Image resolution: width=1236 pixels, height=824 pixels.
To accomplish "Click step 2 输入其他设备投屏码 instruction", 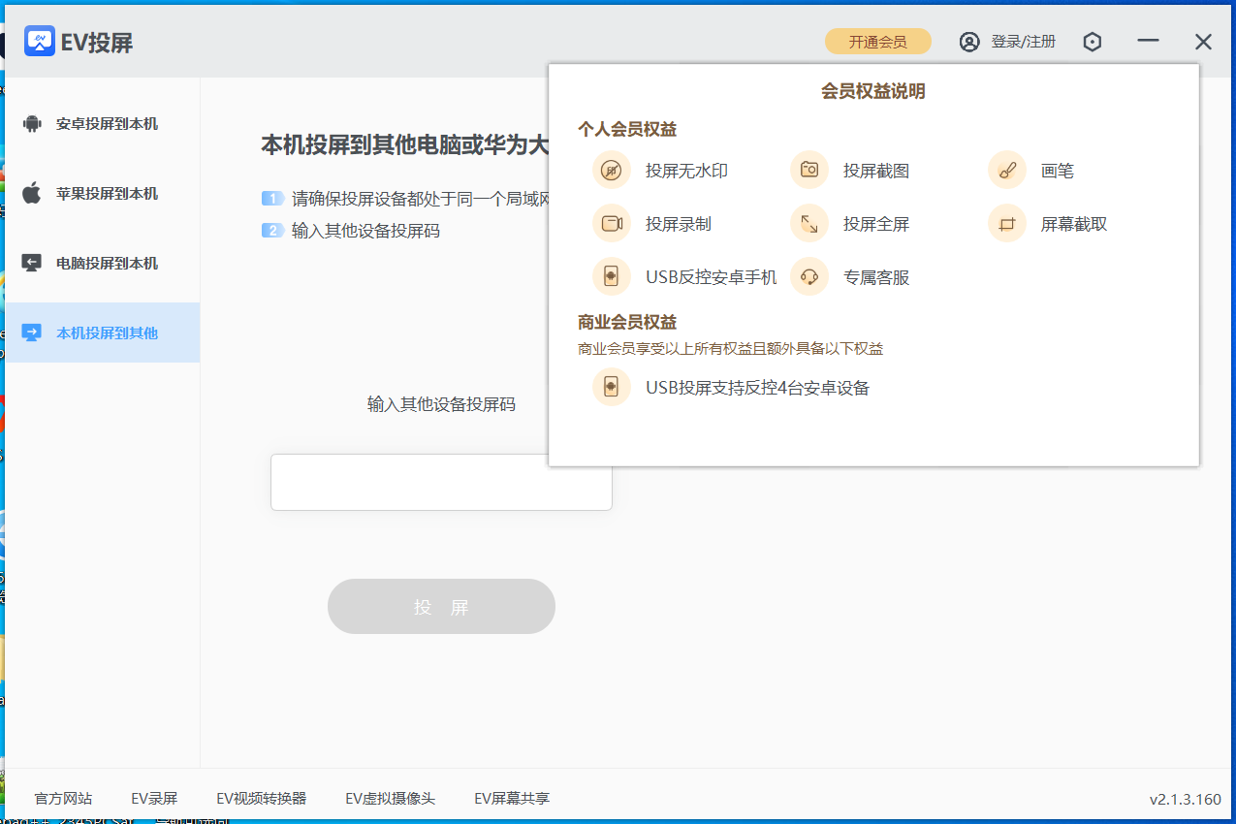I will click(365, 231).
